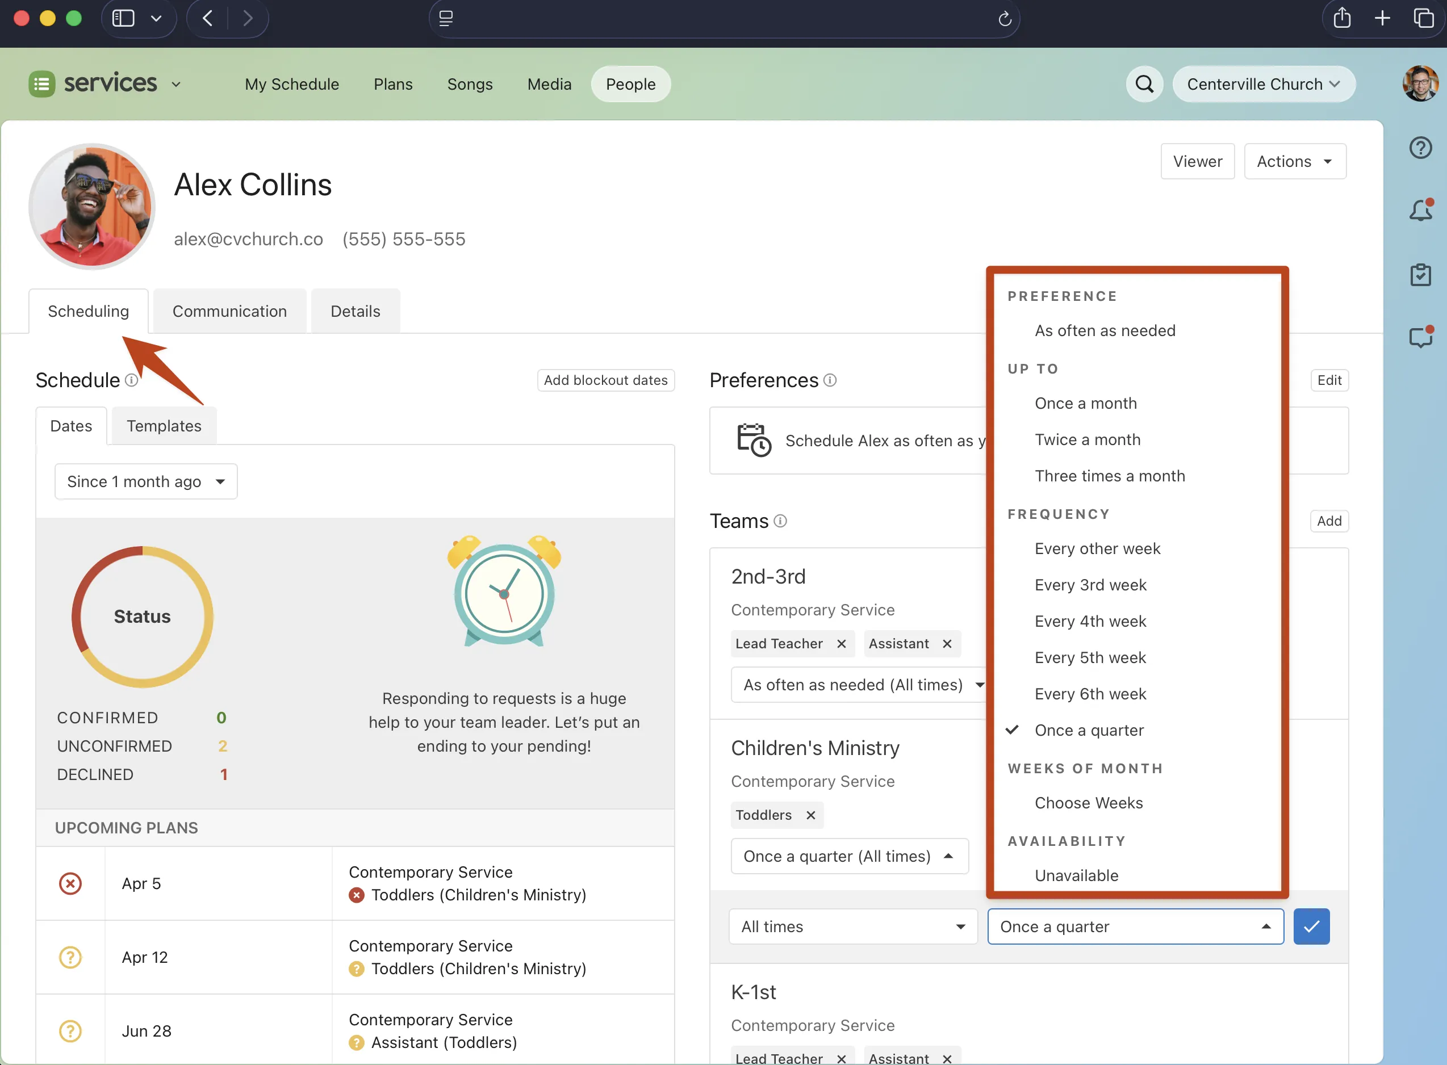Remove the Toddlers position tag
This screenshot has height=1065, width=1447.
(810, 815)
